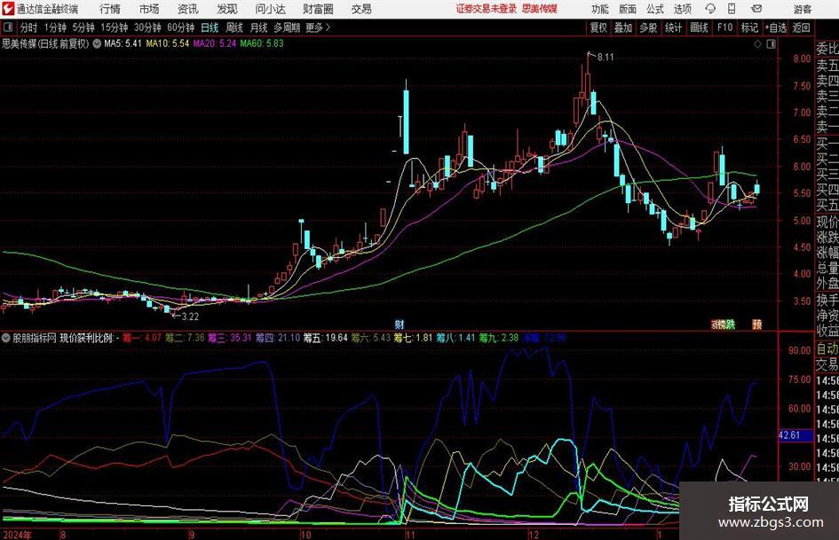
Task: Click 思美传媒(日线 前复权) chart title
Action: point(45,43)
